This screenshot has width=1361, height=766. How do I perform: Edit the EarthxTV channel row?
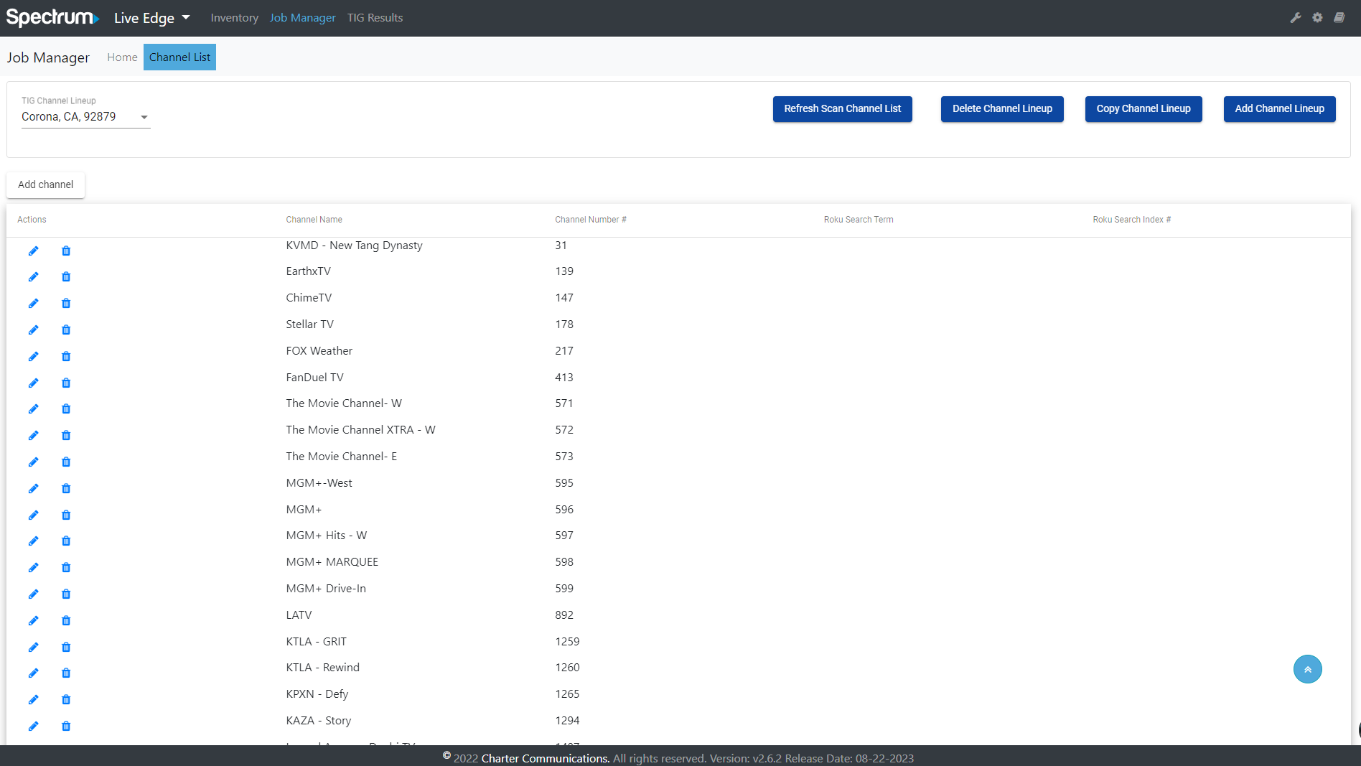34,277
